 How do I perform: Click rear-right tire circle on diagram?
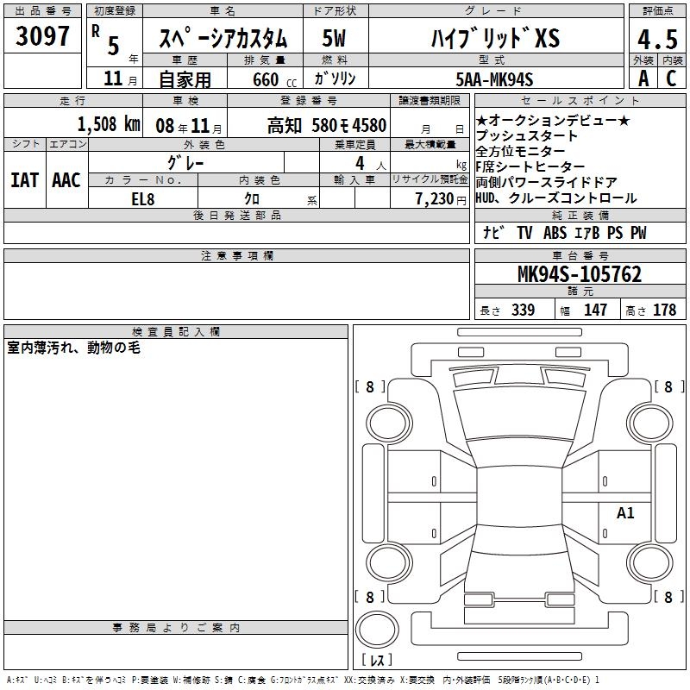tap(649, 562)
